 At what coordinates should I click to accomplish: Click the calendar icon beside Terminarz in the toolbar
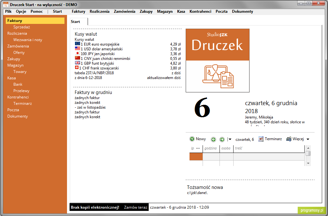click(x=261, y=139)
